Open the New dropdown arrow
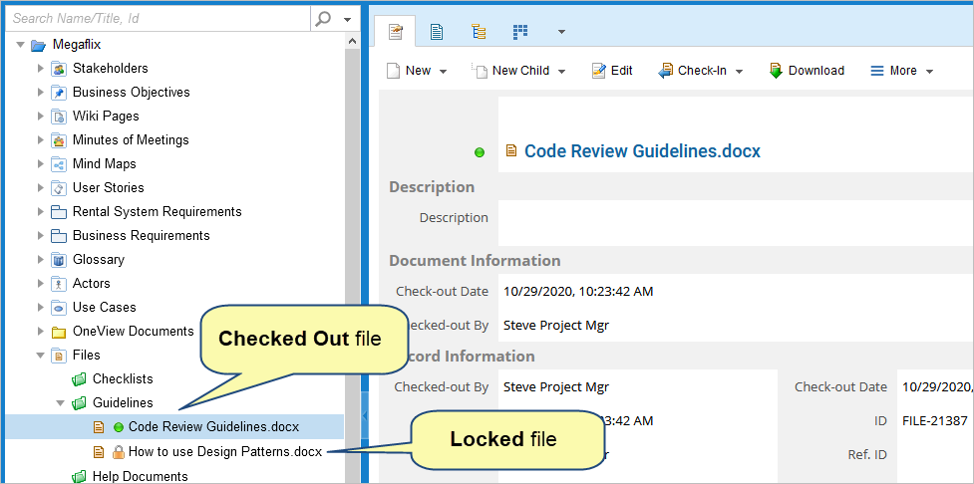Viewport: 974px width, 484px height. (443, 72)
